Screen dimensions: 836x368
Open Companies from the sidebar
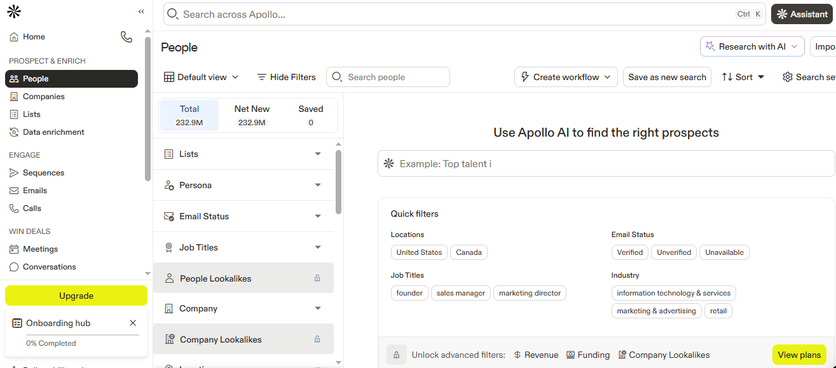43,97
